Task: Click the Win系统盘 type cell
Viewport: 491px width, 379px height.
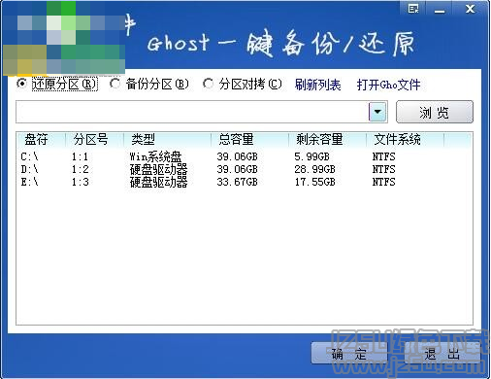Action: [155, 156]
